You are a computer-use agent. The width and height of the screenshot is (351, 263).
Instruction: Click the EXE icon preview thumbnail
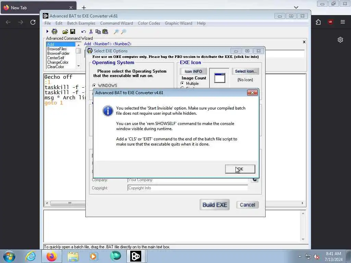[220, 78]
